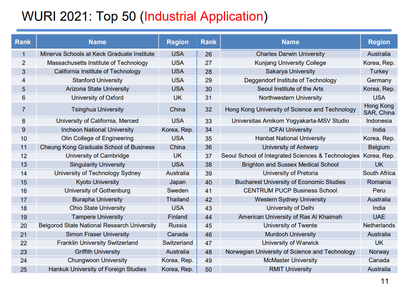Viewport: 407px width, 291px height.
Task: Click 'CENTRUM PUCP Business School' entry
Action: pyautogui.click(x=290, y=190)
